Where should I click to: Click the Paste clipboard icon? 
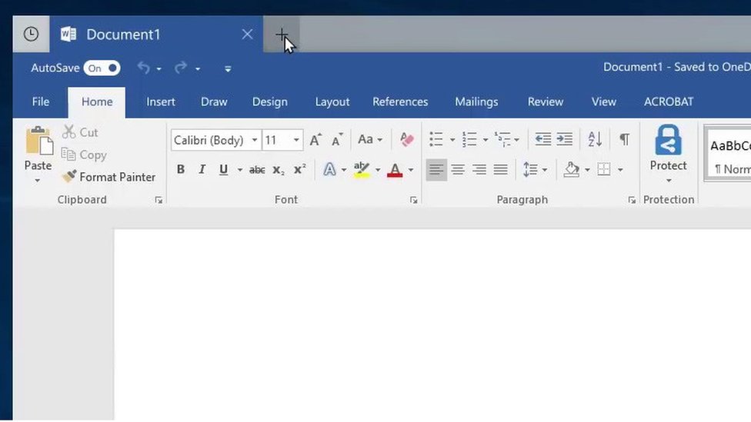pyautogui.click(x=38, y=141)
